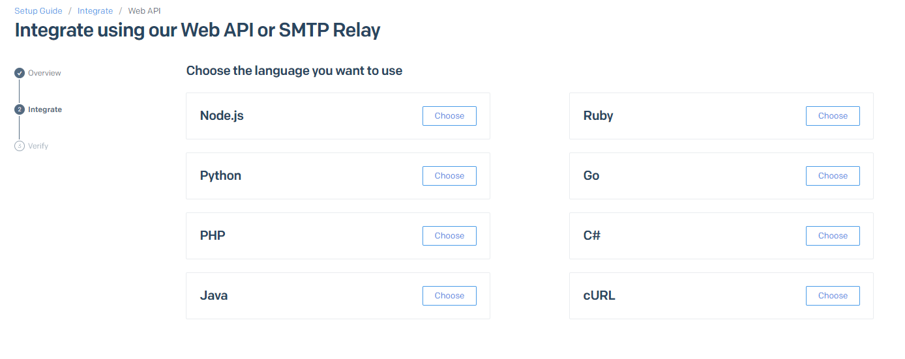Click the Node.js card title
Viewport: 905px width, 359px height.
click(222, 116)
